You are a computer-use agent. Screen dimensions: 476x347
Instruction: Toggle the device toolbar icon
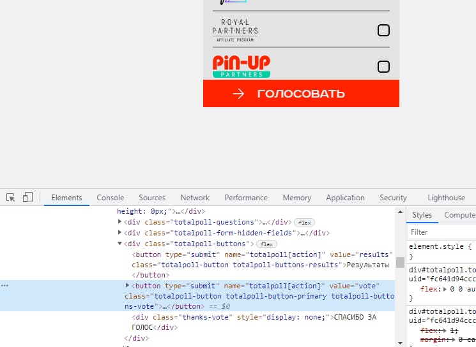pyautogui.click(x=27, y=197)
